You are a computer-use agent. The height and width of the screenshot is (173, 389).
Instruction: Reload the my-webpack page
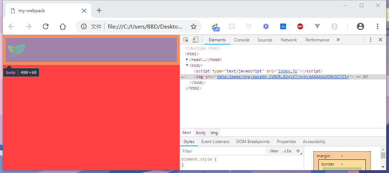coord(46,26)
